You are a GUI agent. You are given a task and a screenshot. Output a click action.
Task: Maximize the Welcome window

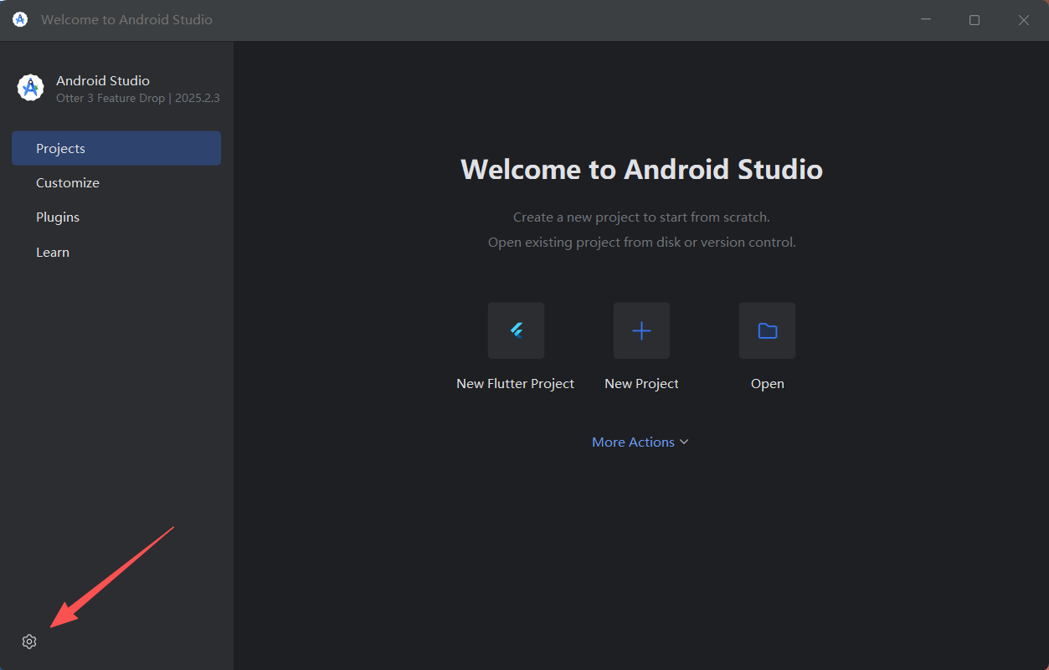click(974, 20)
